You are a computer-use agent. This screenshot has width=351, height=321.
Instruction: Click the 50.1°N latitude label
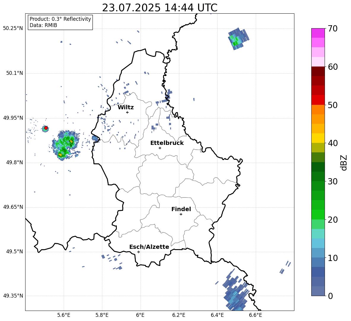(14, 73)
